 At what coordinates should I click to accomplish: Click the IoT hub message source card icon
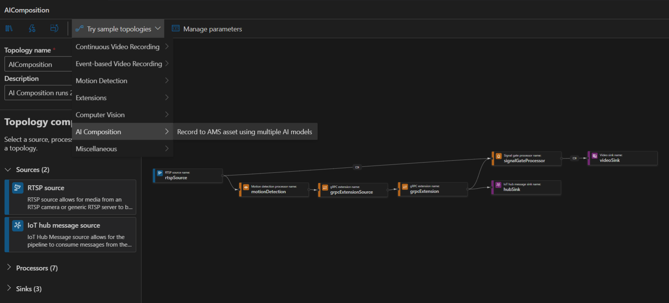[x=18, y=225]
